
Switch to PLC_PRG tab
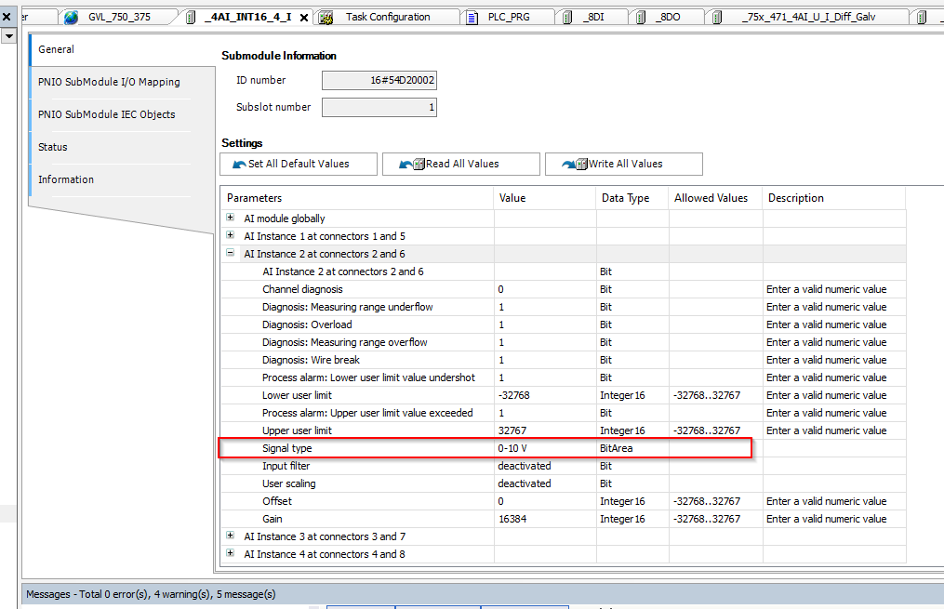coord(509,17)
